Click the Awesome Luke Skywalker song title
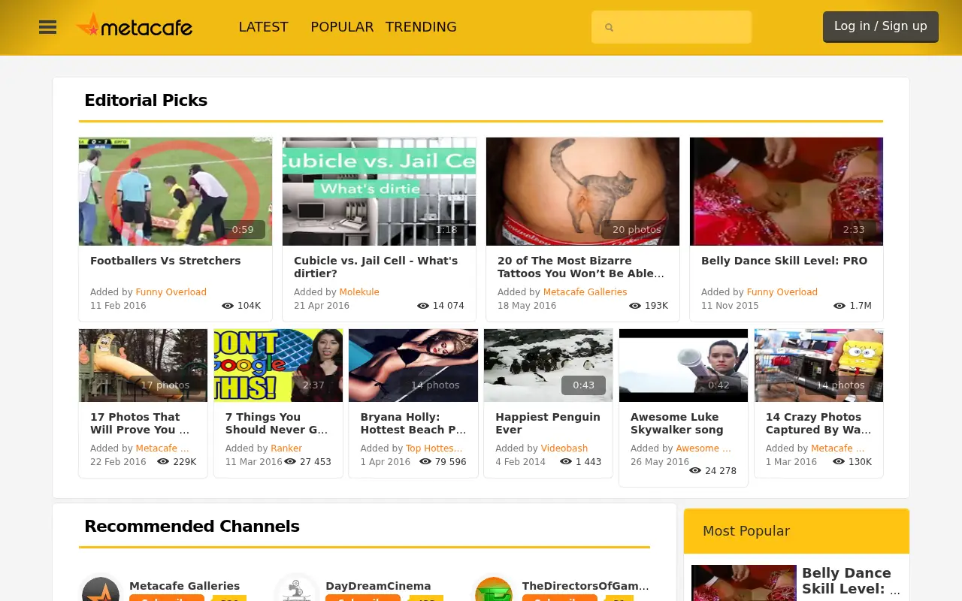The height and width of the screenshot is (601, 962). coord(677,423)
